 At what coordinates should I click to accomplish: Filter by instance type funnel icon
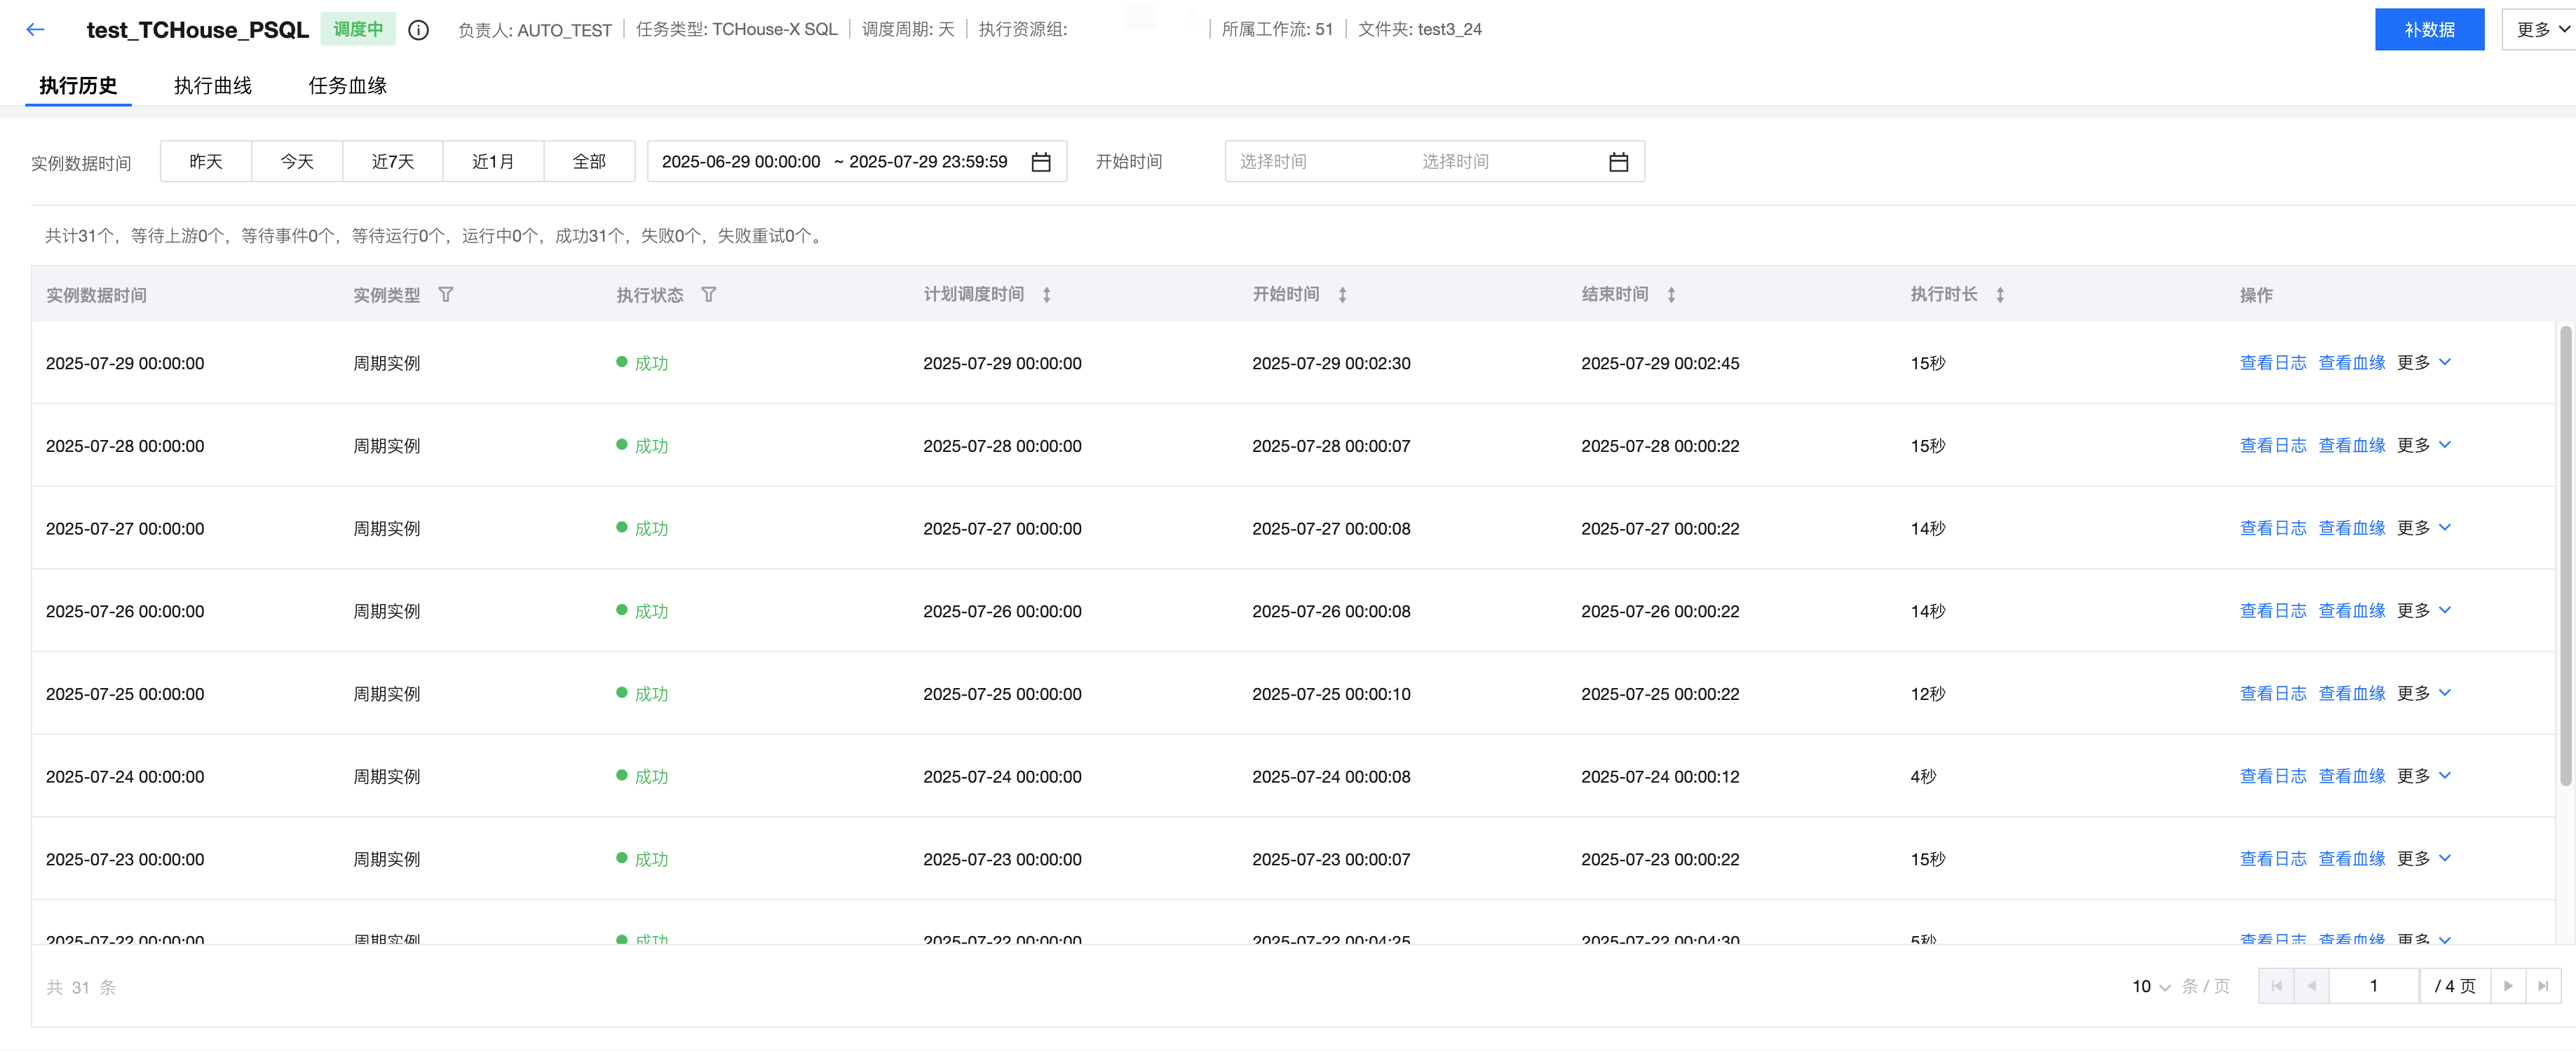446,295
